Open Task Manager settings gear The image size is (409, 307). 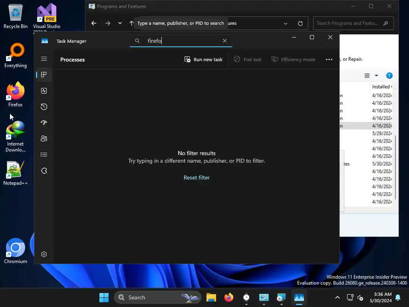(x=44, y=254)
